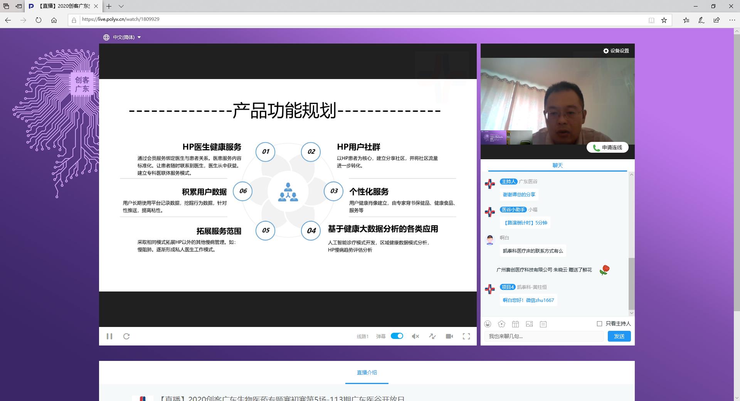Open the gift panel in chat
This screenshot has width=740, height=401.
click(516, 324)
